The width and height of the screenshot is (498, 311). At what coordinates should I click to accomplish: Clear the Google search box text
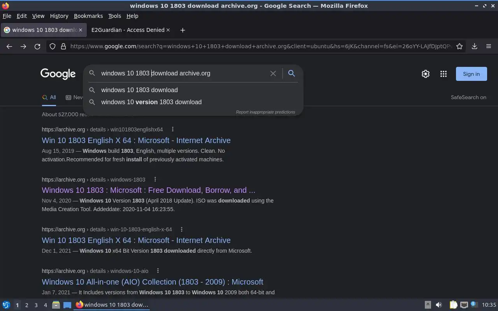point(273,73)
